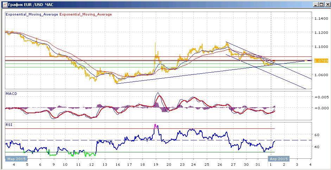Click the RSI overbought pink peak
The width and height of the screenshot is (331, 170).
156,126
